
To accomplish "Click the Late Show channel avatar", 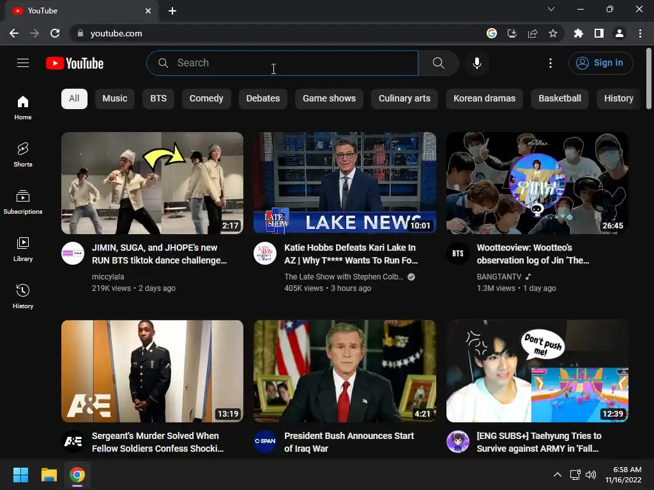I will (x=265, y=253).
